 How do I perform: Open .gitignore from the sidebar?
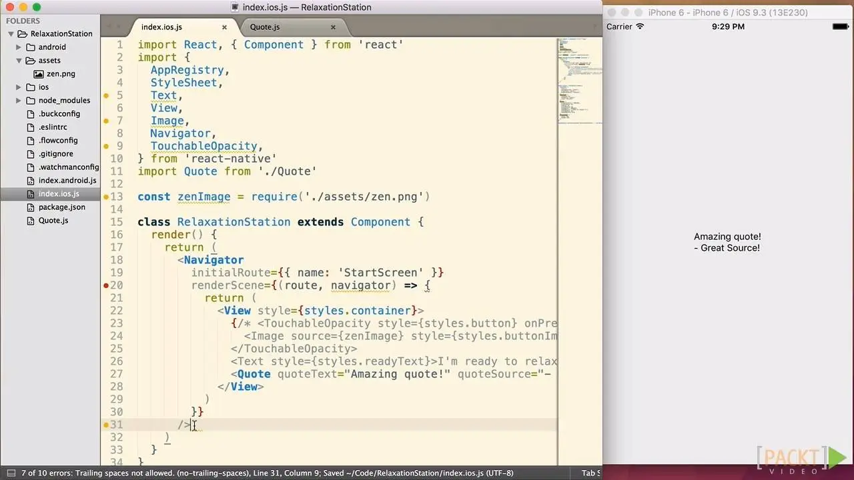55,154
